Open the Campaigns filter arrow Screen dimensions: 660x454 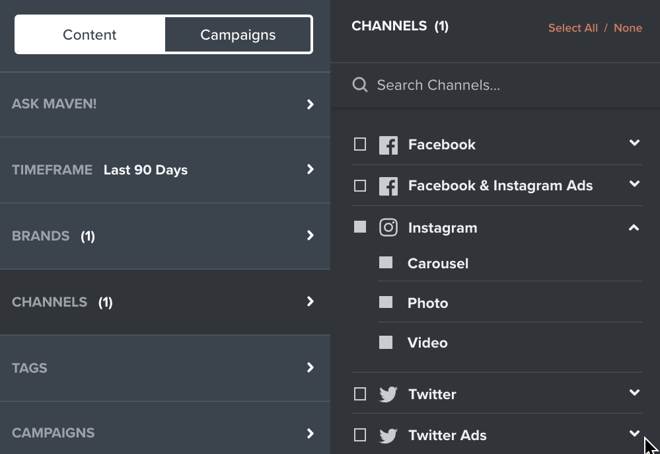coord(311,434)
